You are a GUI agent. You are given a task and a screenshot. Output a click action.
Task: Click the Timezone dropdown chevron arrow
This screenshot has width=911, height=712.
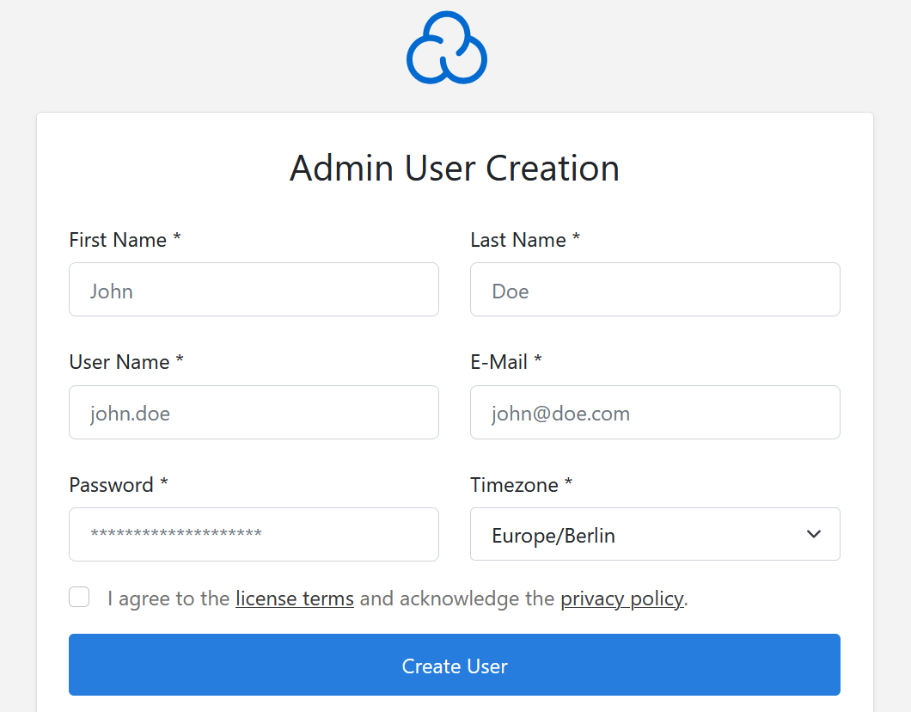point(813,534)
